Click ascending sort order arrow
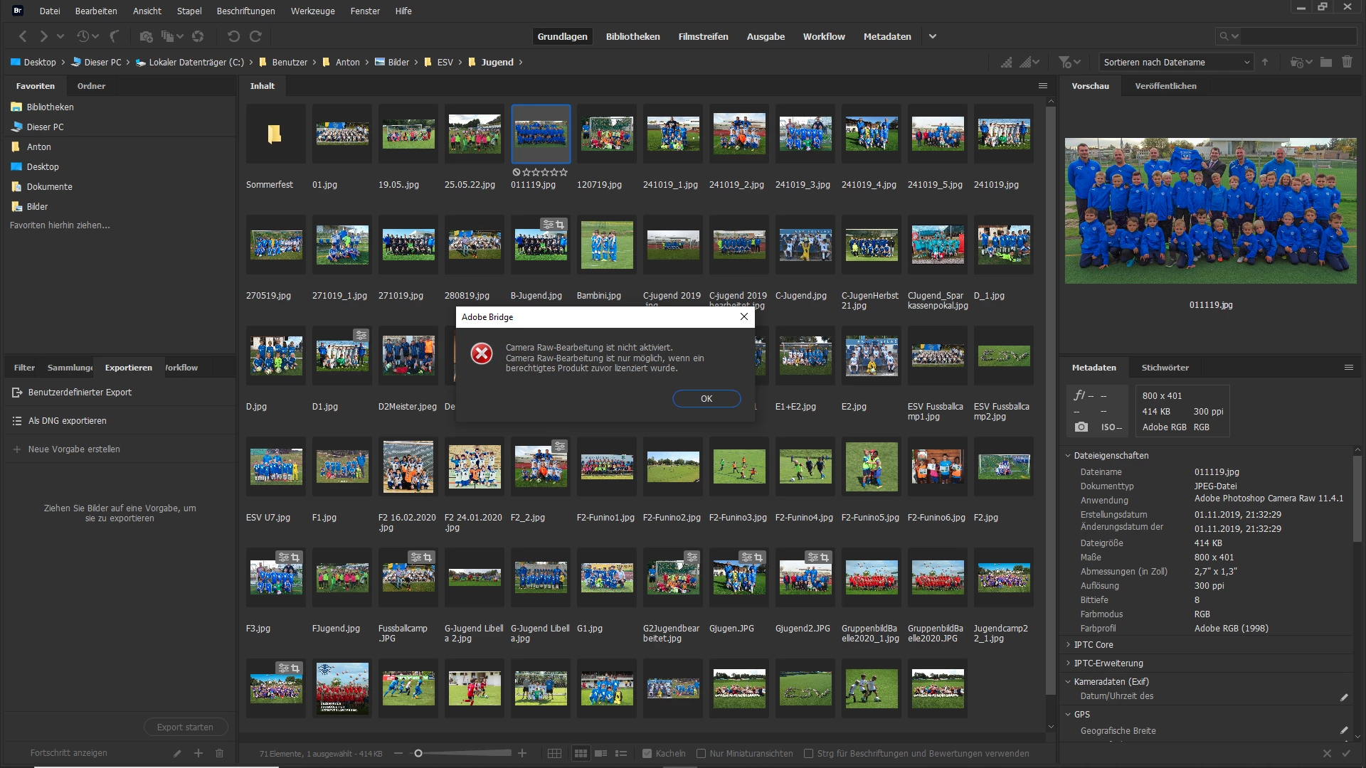This screenshot has height=768, width=1366. tap(1265, 63)
